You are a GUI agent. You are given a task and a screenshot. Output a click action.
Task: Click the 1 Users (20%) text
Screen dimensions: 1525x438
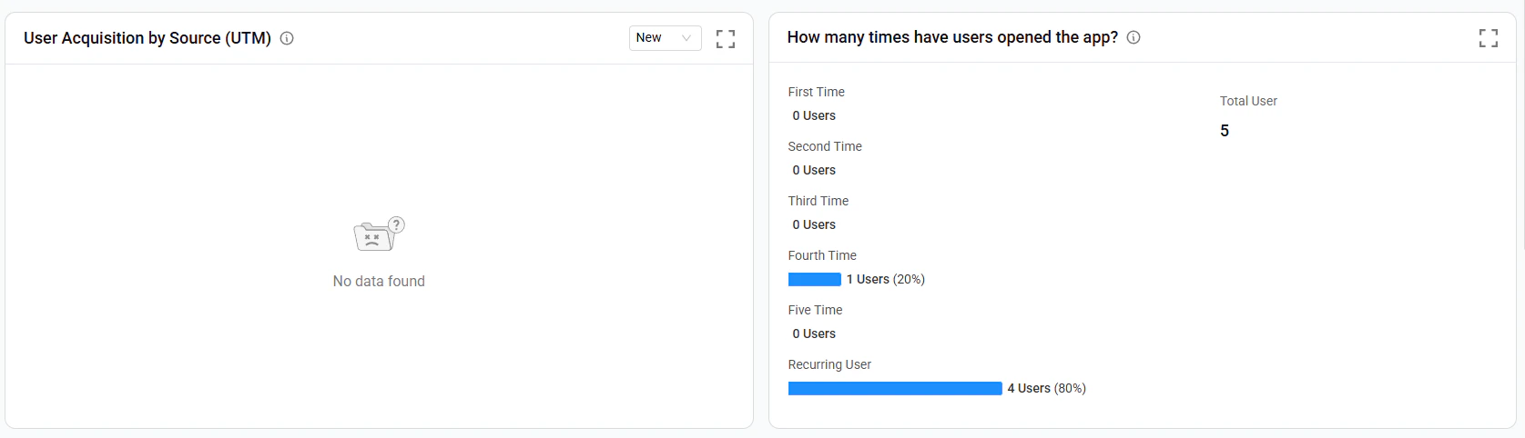[886, 279]
